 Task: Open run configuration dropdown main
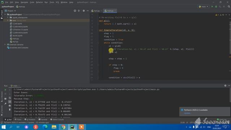pos(204,6)
